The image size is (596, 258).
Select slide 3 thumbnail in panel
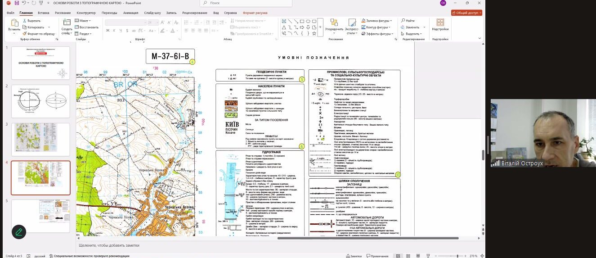tap(40, 137)
